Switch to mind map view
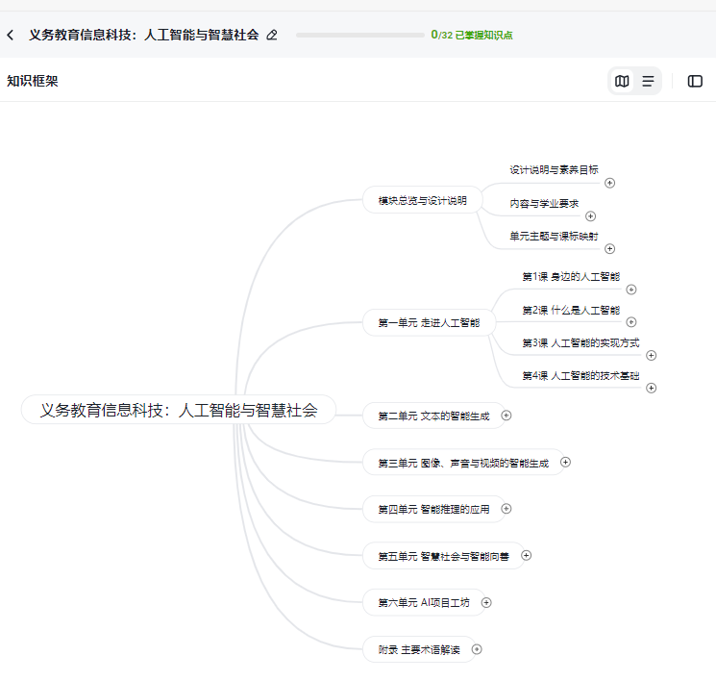 (x=622, y=81)
